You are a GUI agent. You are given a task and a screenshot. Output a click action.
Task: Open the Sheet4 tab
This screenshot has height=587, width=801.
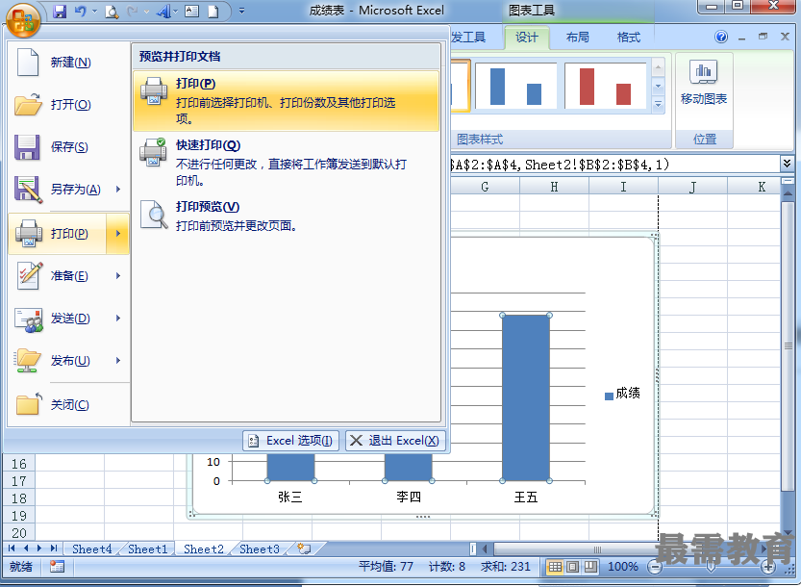point(91,549)
